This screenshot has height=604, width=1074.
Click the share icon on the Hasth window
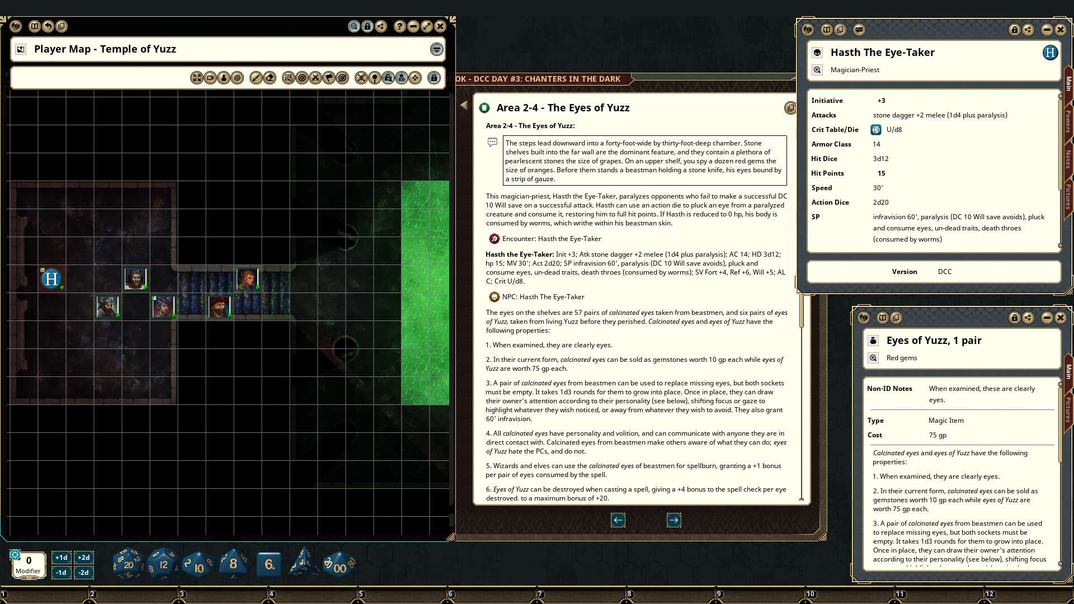tap(1029, 31)
